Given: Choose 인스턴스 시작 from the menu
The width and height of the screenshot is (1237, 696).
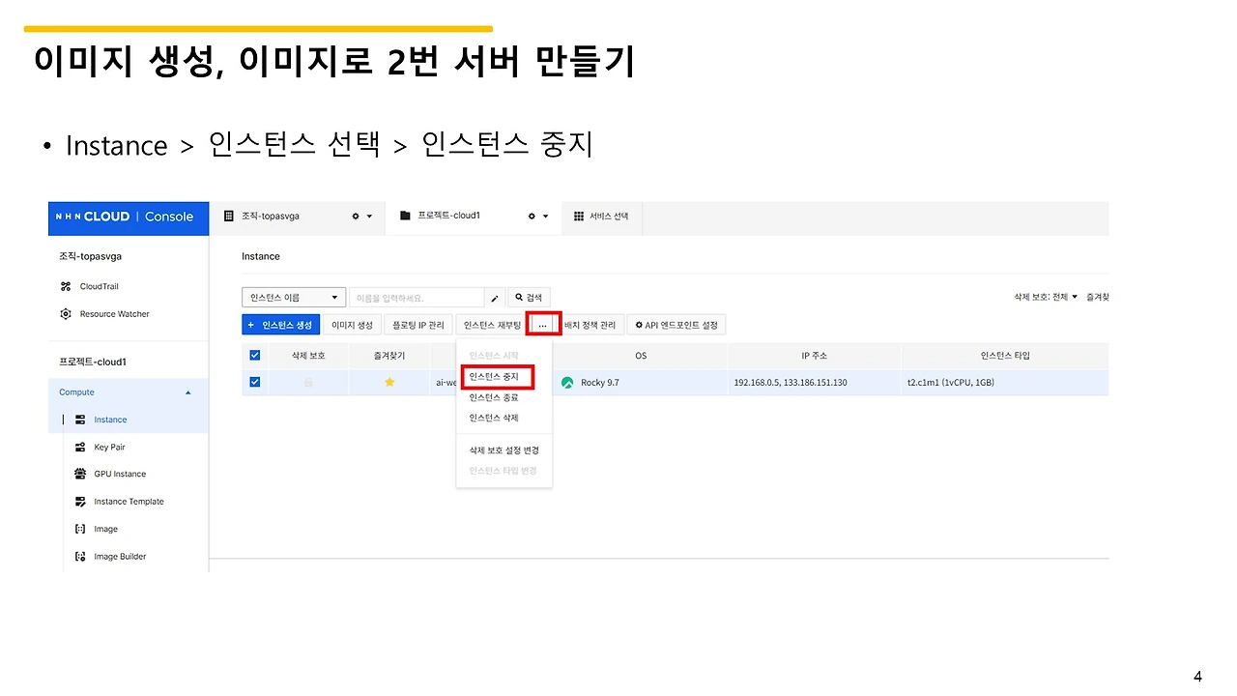Looking at the screenshot, I should coord(494,356).
